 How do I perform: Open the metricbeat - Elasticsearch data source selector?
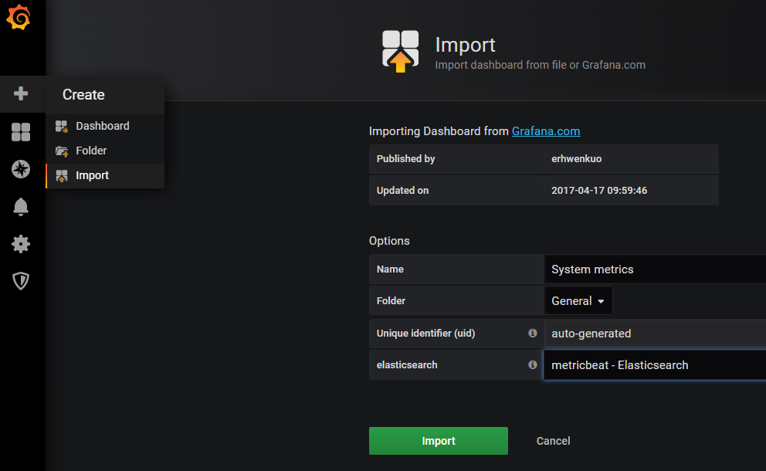[x=655, y=365]
